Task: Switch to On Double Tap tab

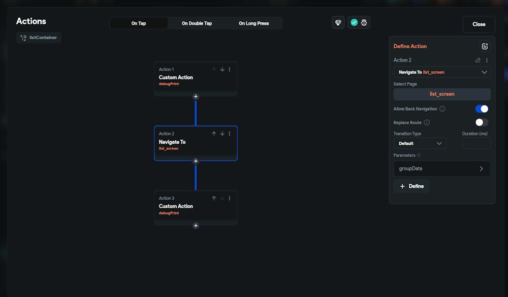Action: click(197, 23)
